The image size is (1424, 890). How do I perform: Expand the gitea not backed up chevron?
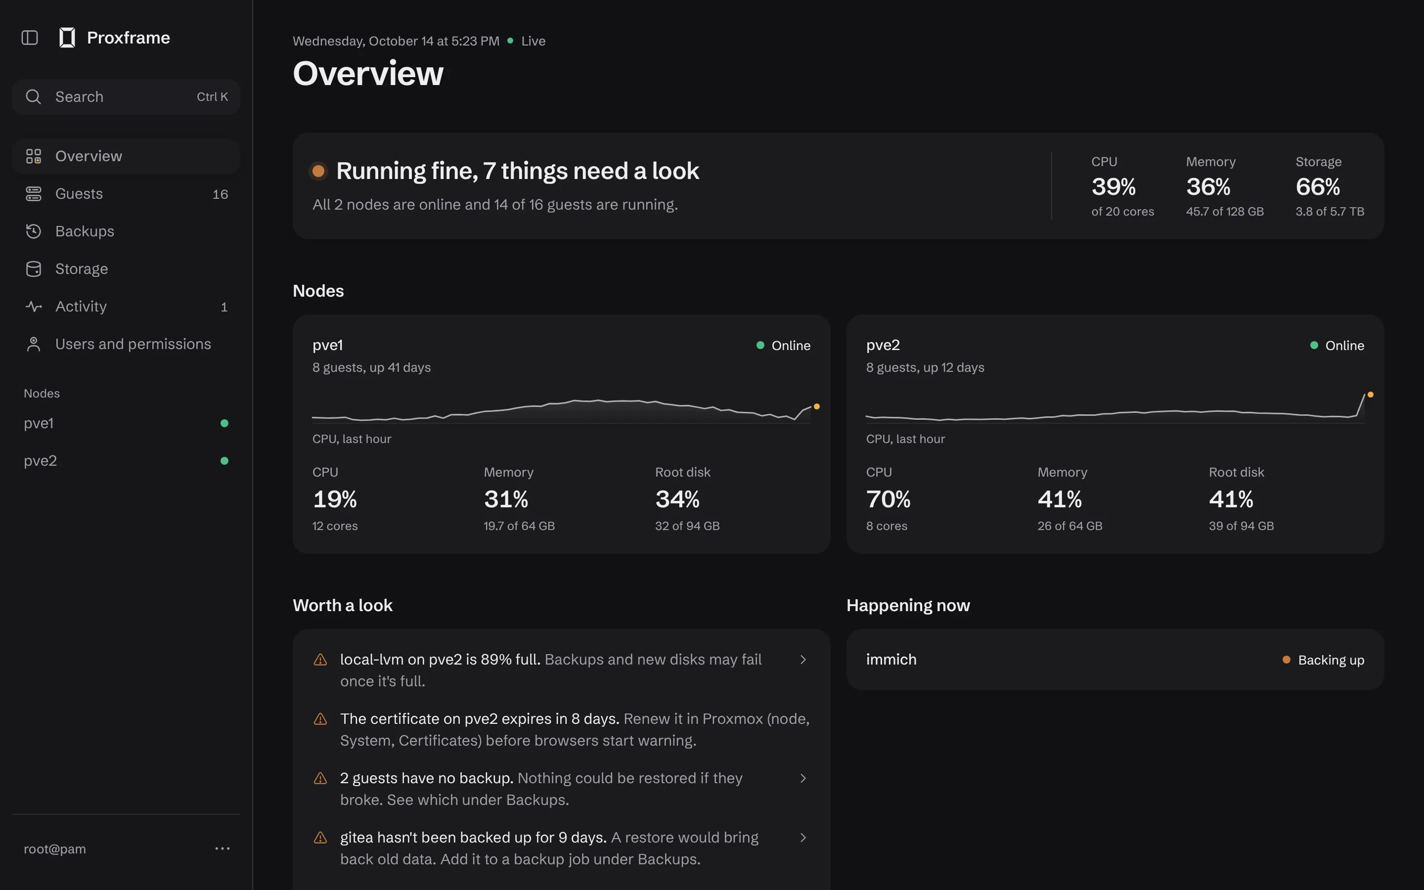[803, 838]
